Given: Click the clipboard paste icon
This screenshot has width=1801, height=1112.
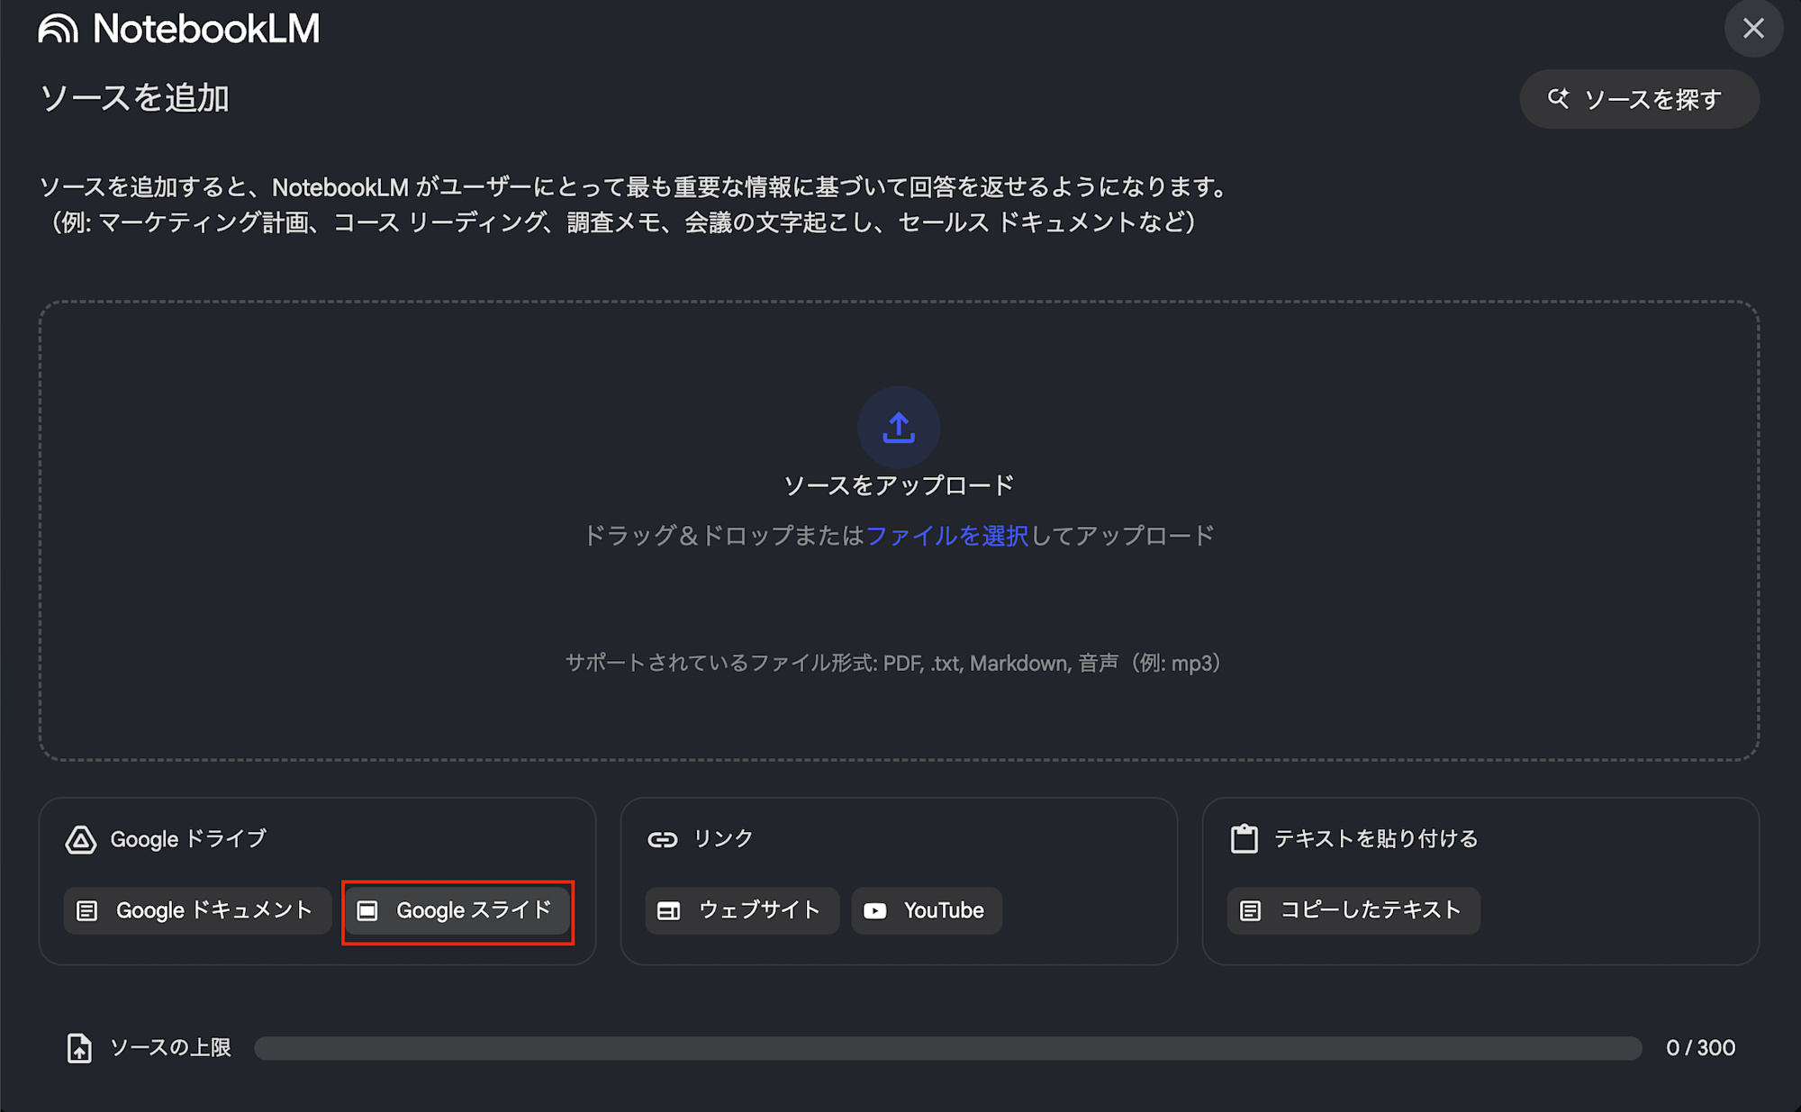Looking at the screenshot, I should (1244, 839).
